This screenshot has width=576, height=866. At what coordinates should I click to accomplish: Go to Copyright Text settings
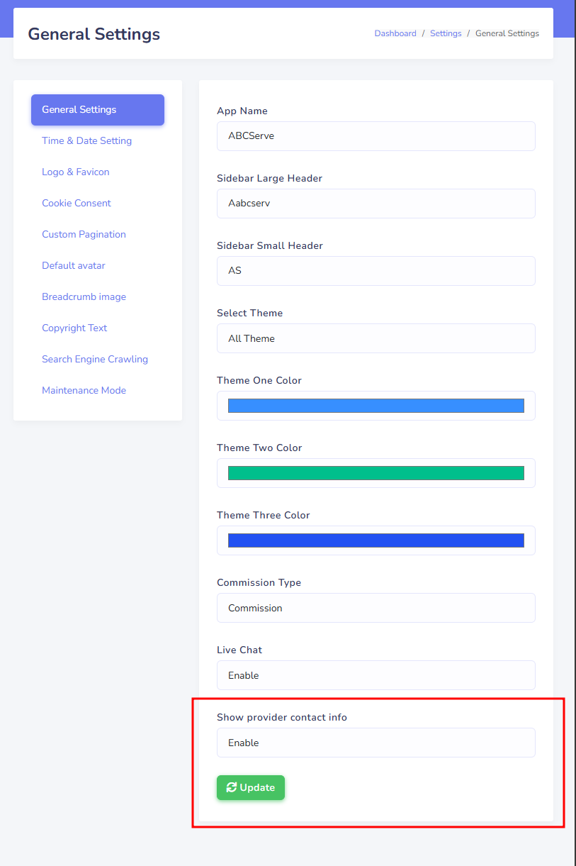click(x=74, y=328)
